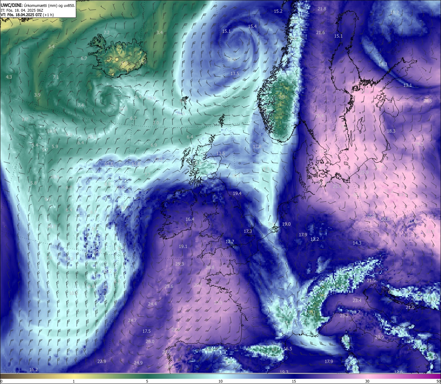Click the colour scale tick label "15"

point(294,381)
